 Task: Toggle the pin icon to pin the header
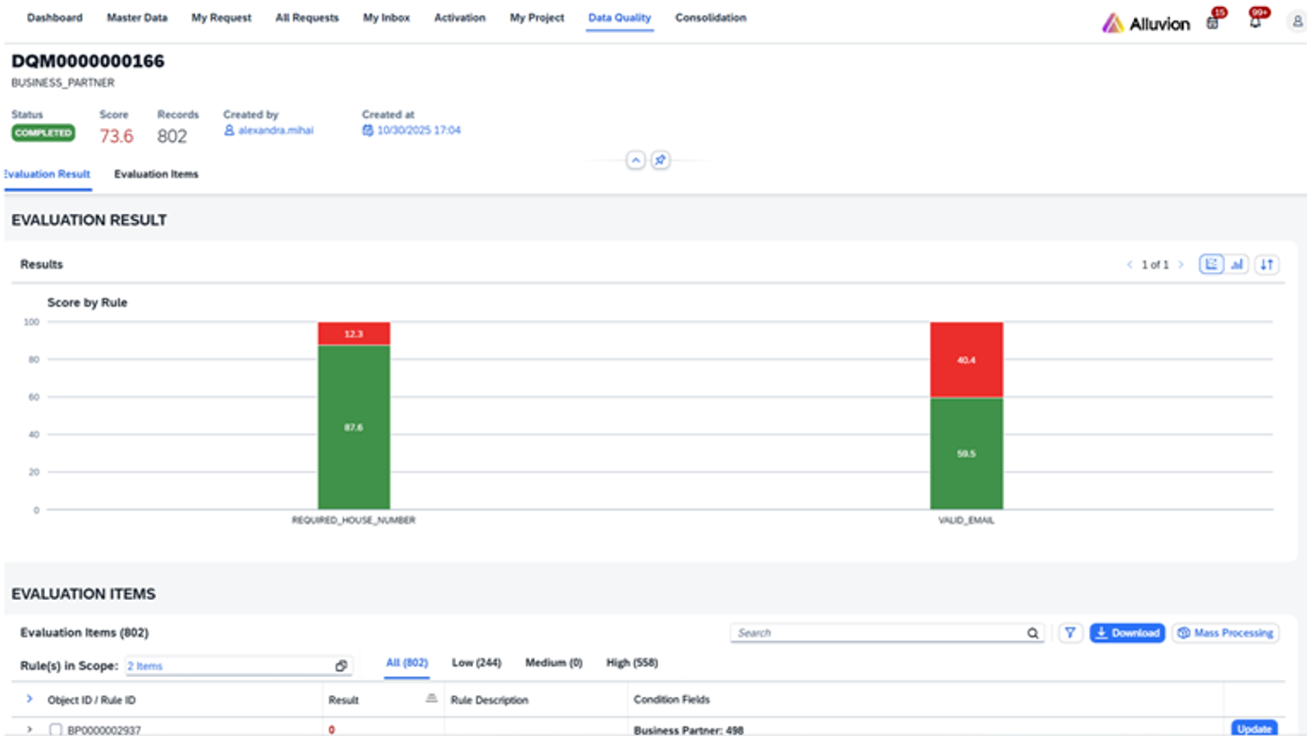(661, 160)
